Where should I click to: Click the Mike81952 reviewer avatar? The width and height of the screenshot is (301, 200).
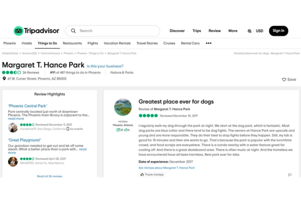pos(13,161)
